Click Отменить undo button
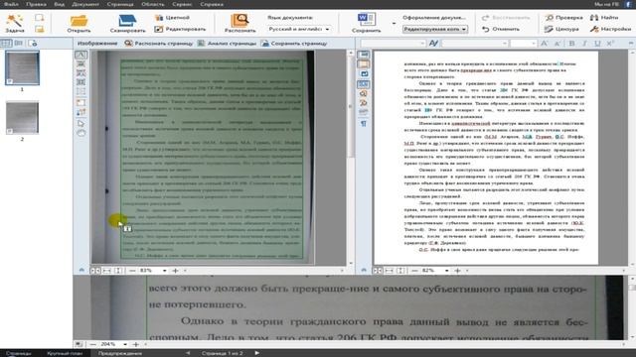 click(x=501, y=29)
